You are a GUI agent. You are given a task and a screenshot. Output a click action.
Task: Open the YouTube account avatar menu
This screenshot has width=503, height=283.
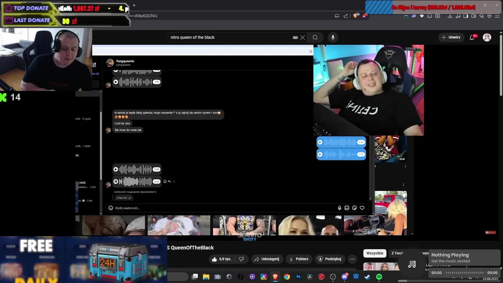[x=487, y=37]
